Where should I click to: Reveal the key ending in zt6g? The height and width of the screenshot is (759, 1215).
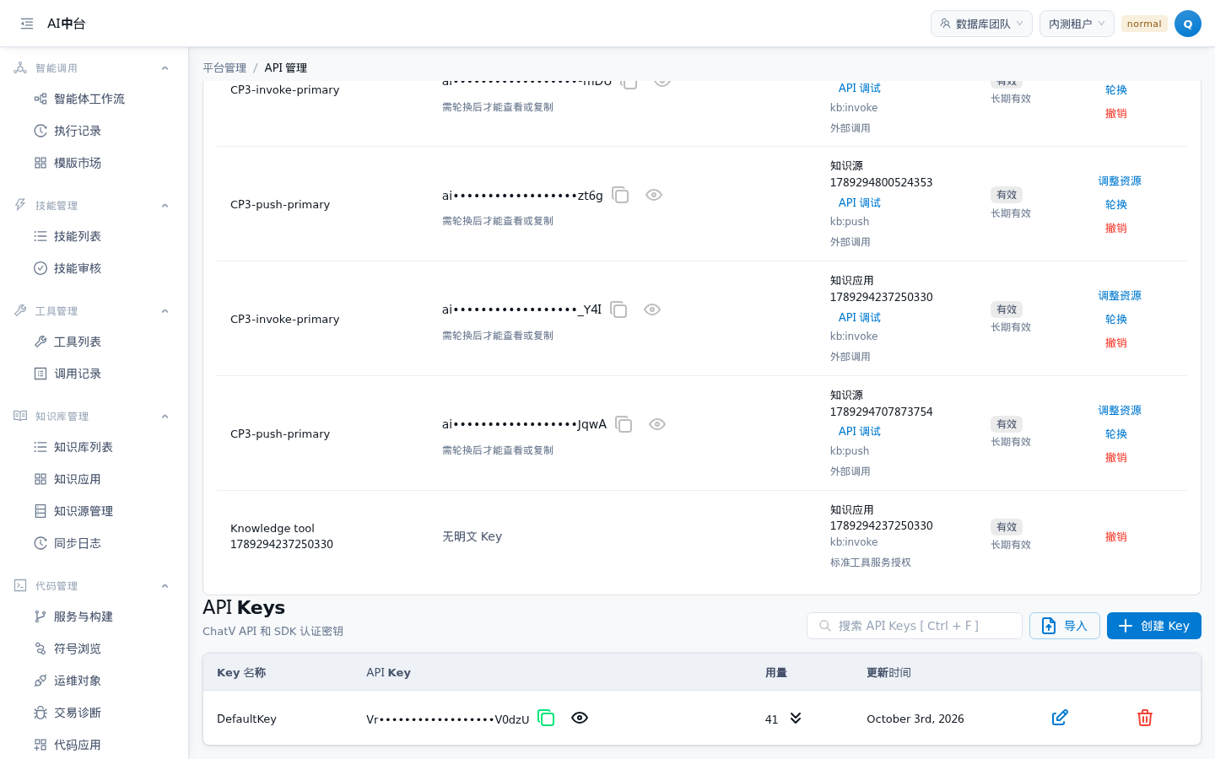pos(654,195)
